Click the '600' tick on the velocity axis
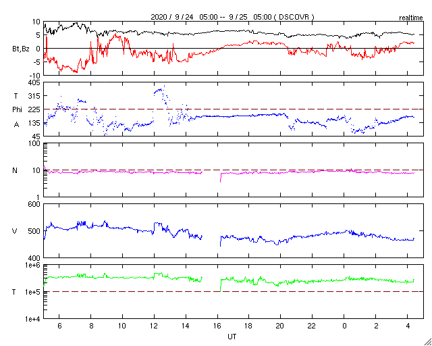The image size is (432, 346). (x=34, y=204)
